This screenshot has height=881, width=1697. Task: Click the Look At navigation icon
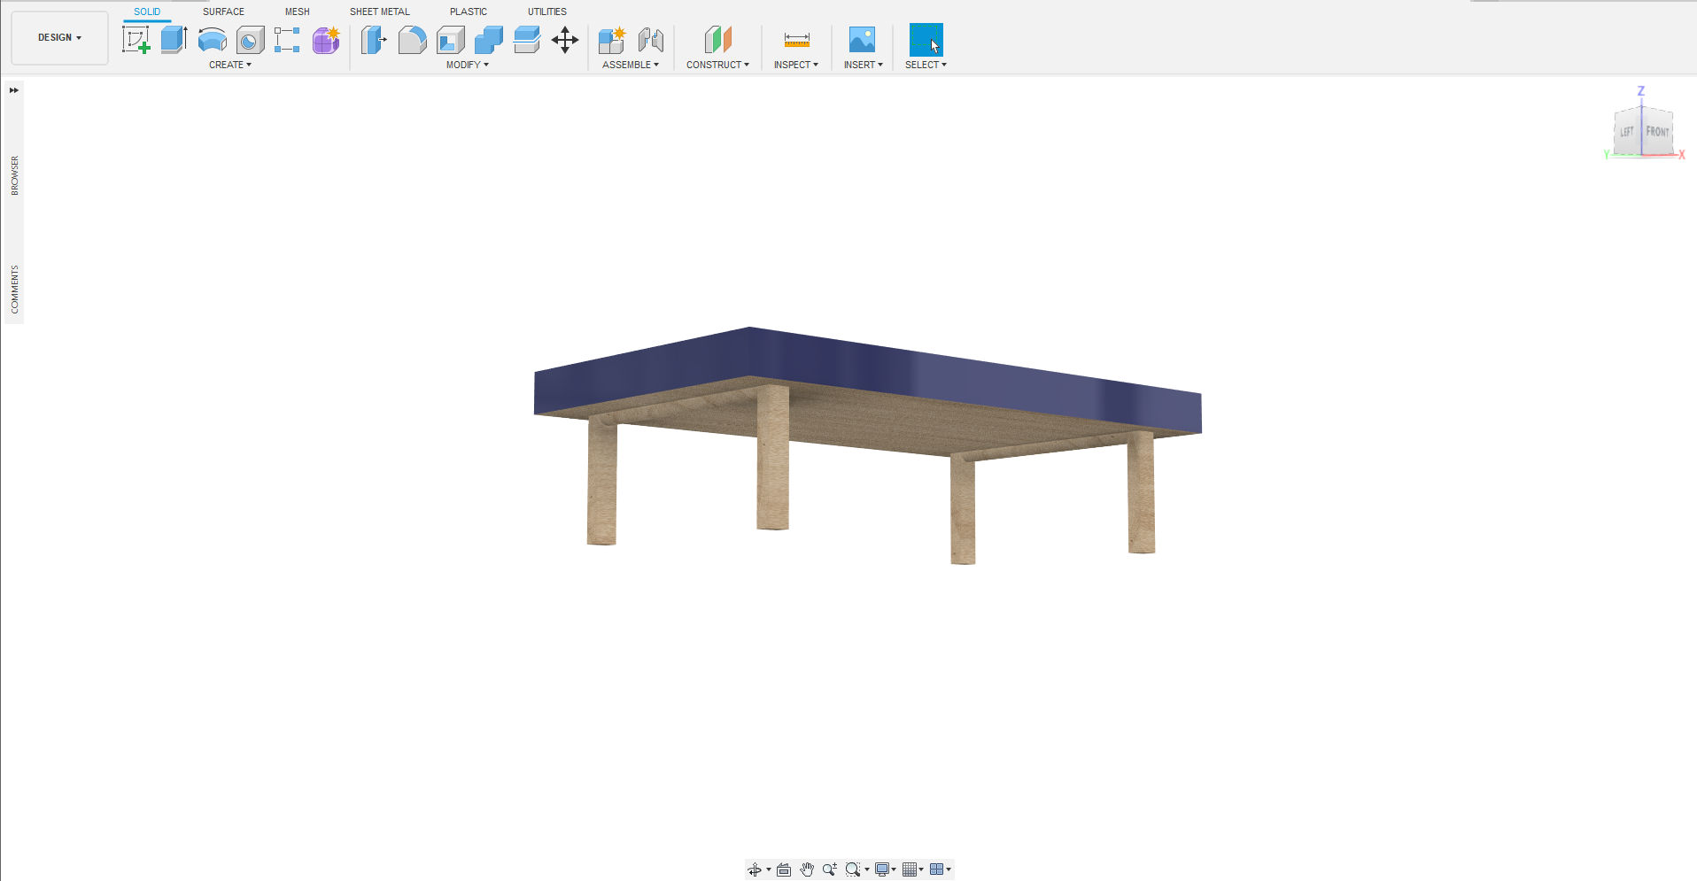[x=784, y=869]
